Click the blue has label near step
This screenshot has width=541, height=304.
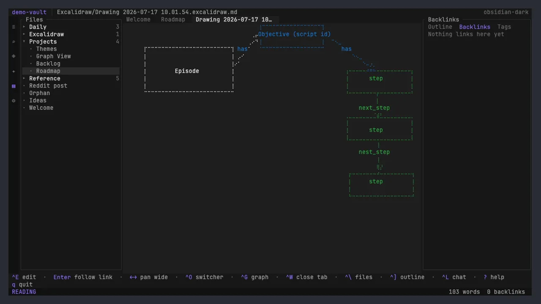click(346, 49)
